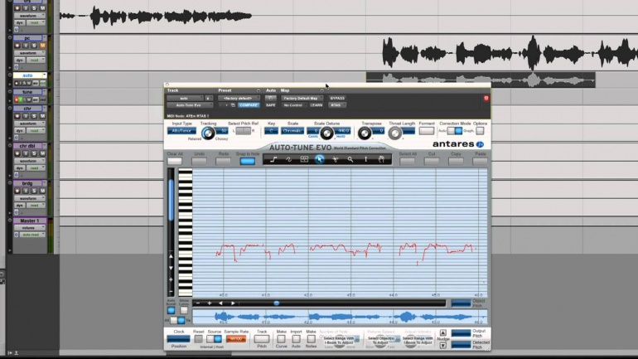Open the factory default preset dropdown

(239, 98)
